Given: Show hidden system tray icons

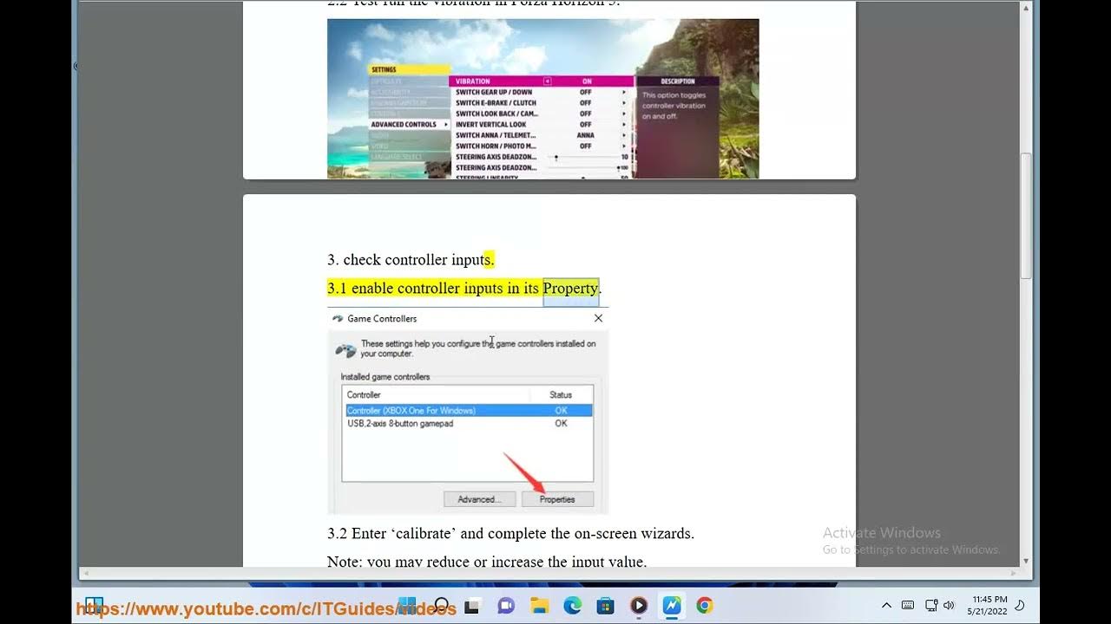Looking at the screenshot, I should point(886,605).
